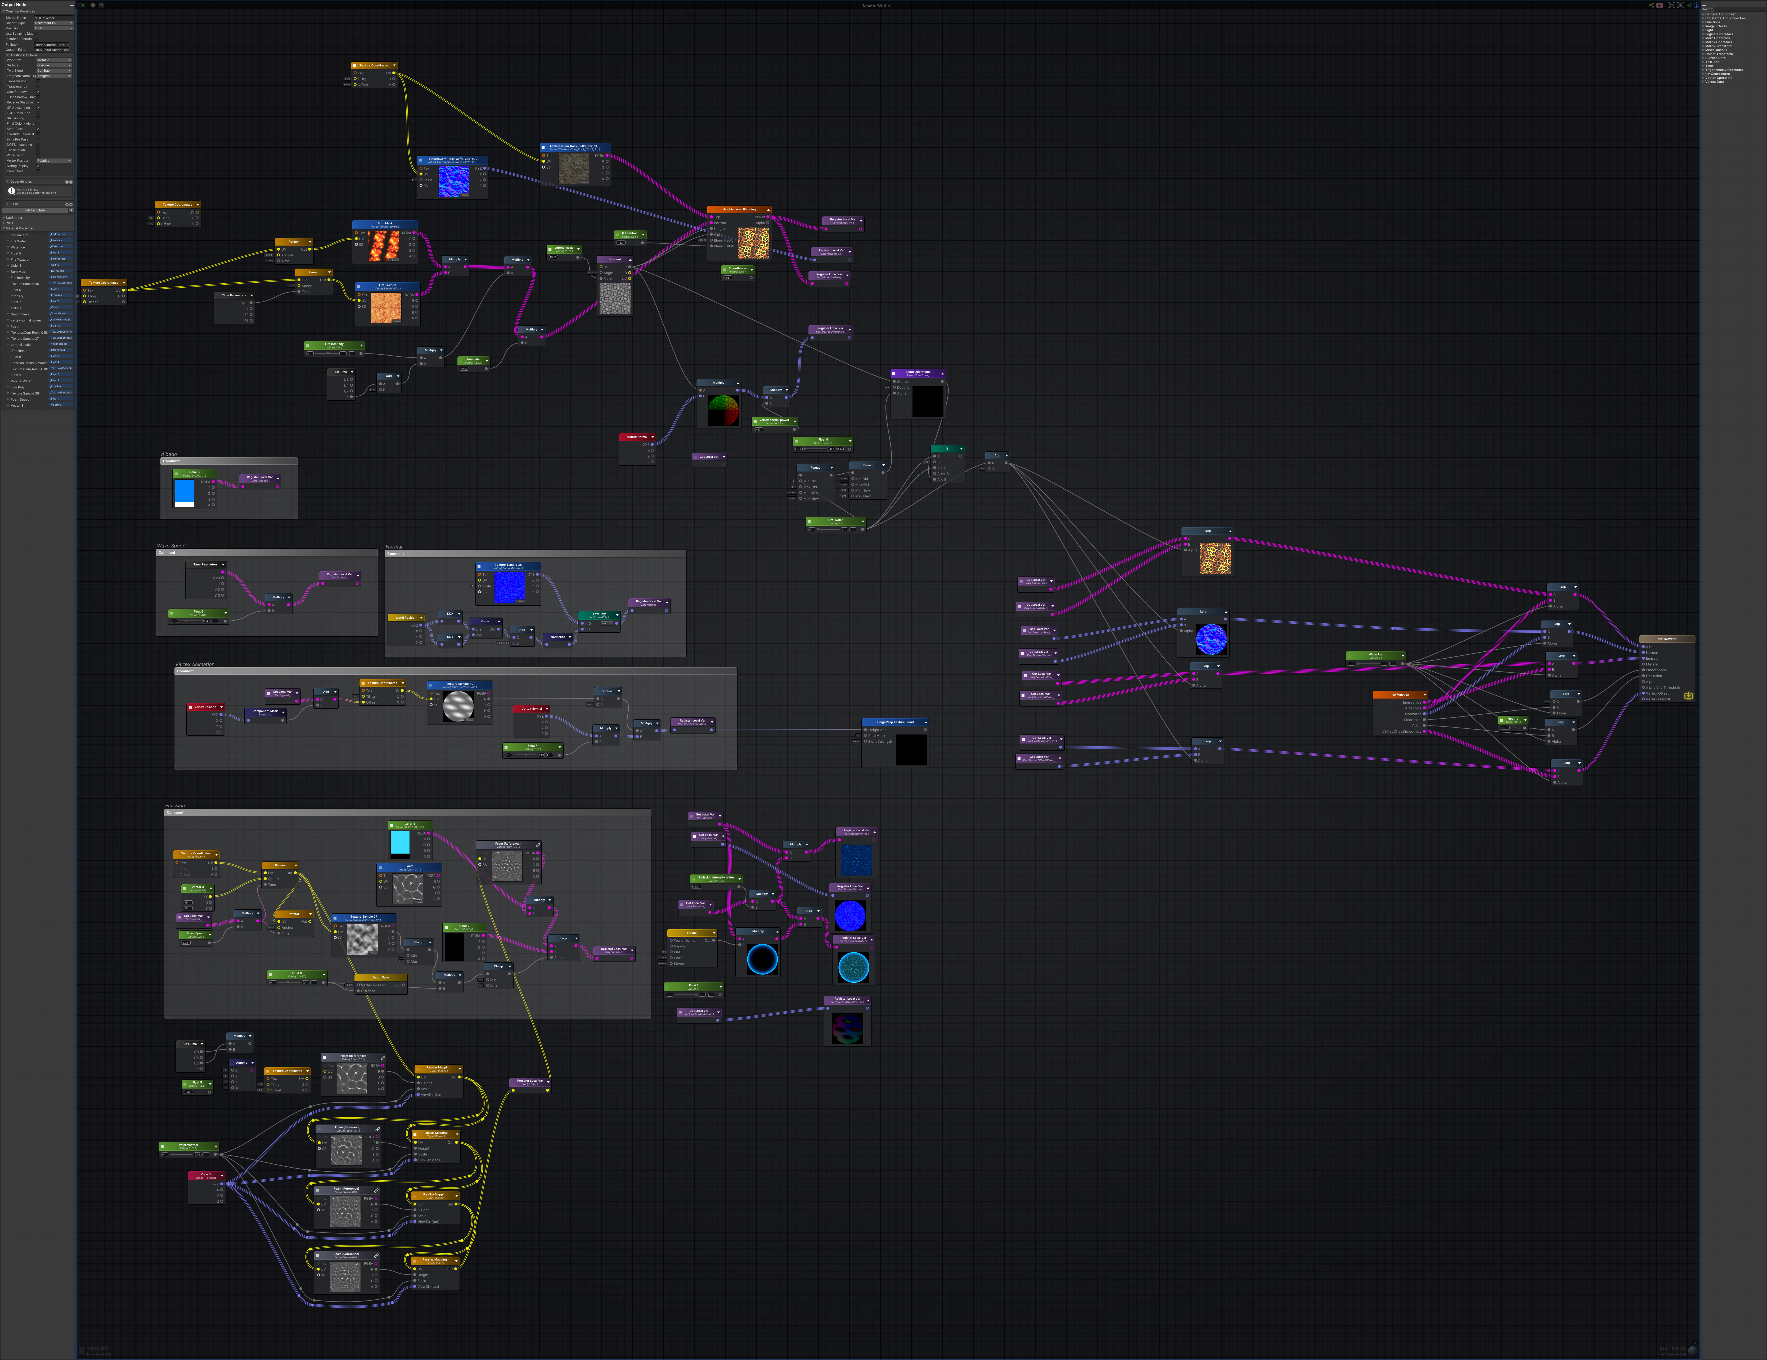Open the info help icon
Screen dimensions: 1767x1360
click(x=1697, y=5)
